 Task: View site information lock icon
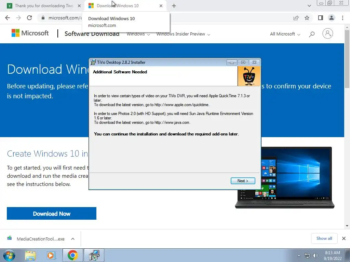click(x=43, y=18)
